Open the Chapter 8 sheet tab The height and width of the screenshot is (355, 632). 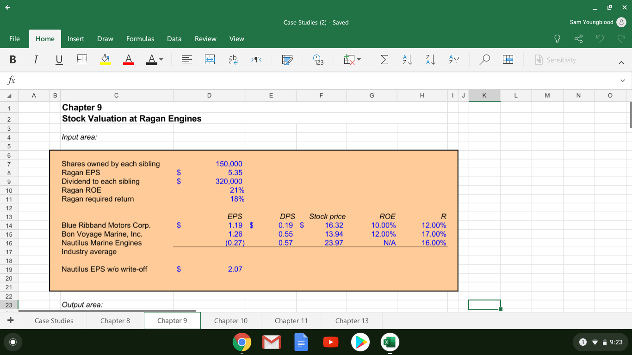115,321
